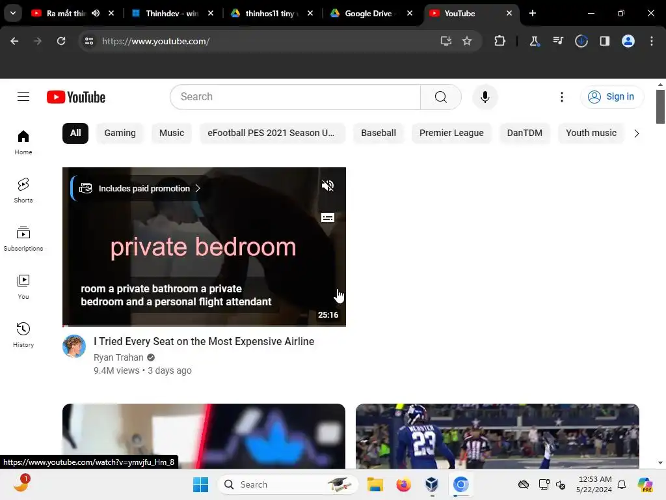Click the address bar URL

(x=155, y=41)
